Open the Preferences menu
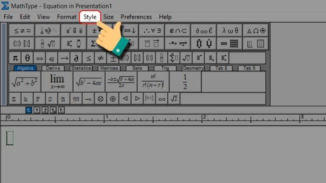Screen dimensions: 326x183 [136, 17]
